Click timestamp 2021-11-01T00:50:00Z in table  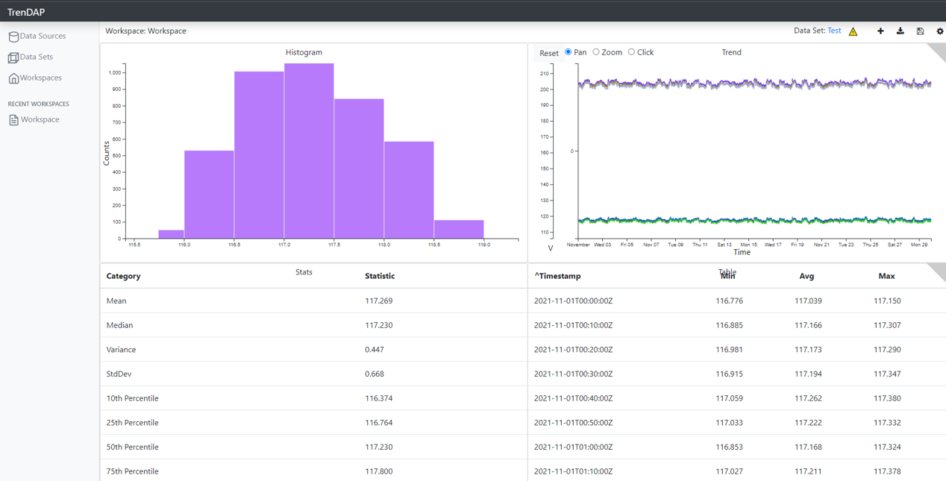coord(574,423)
